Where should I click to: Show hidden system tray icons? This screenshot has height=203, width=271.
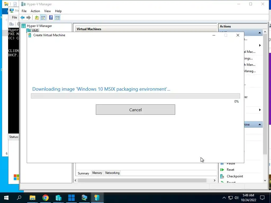(224, 198)
